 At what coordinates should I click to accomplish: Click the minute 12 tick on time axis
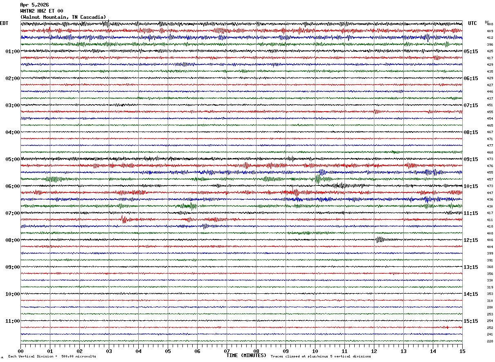[374, 351]
